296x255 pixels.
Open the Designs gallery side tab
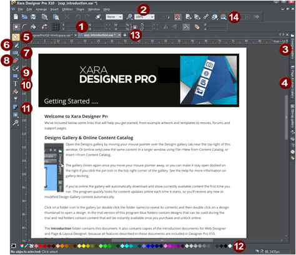292,47
